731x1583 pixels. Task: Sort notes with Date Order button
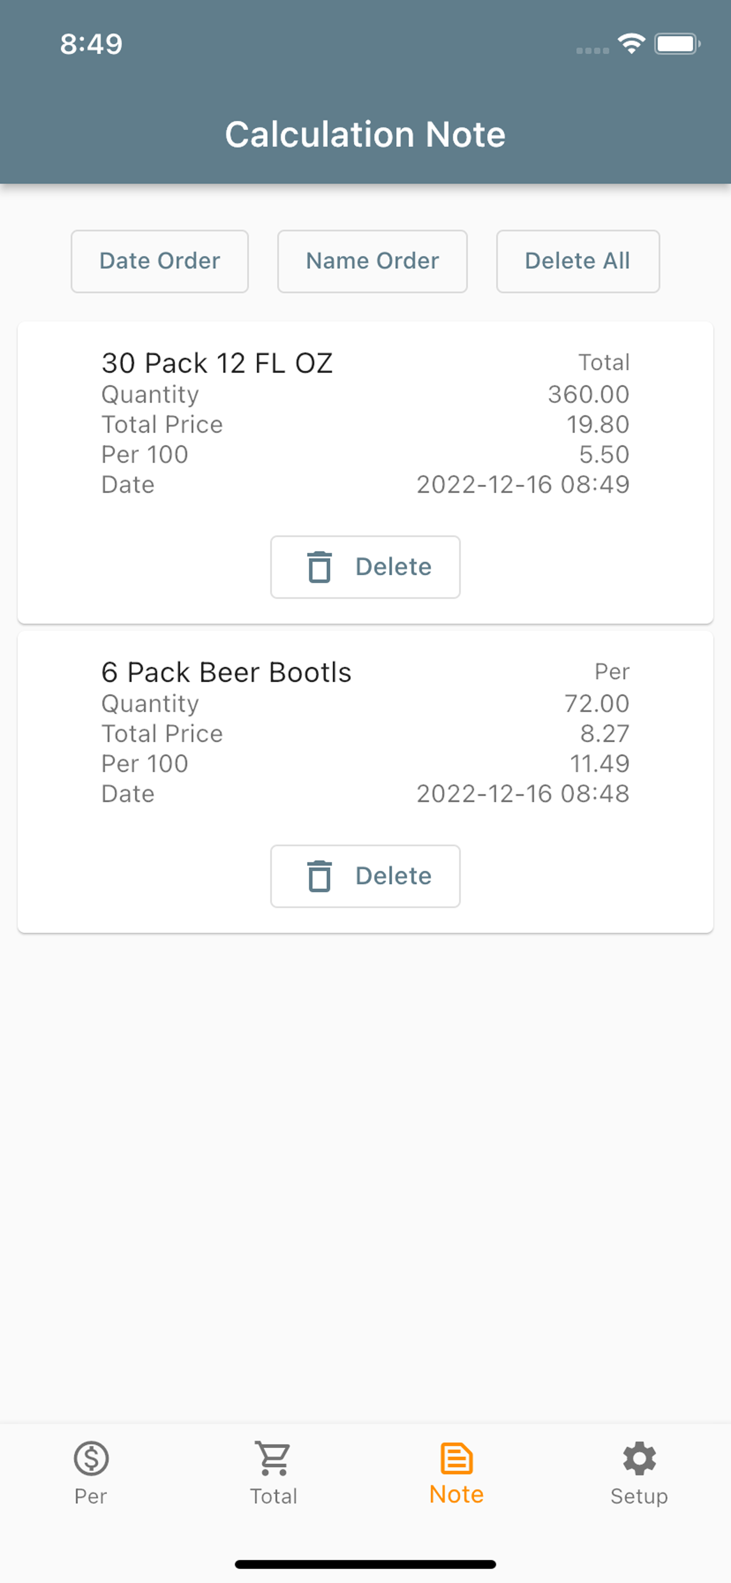[x=160, y=261]
